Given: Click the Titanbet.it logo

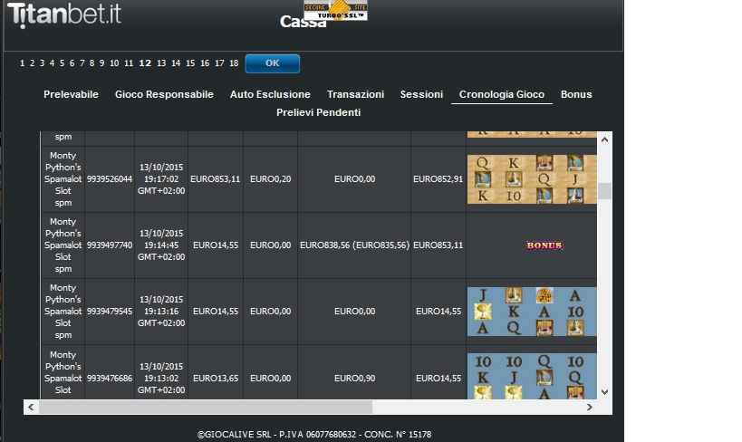Looking at the screenshot, I should click(x=64, y=14).
